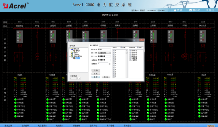This screenshot has height=127, width=218.
Task: Select breaker symbol of cabinet 2004
Action: 153,36
